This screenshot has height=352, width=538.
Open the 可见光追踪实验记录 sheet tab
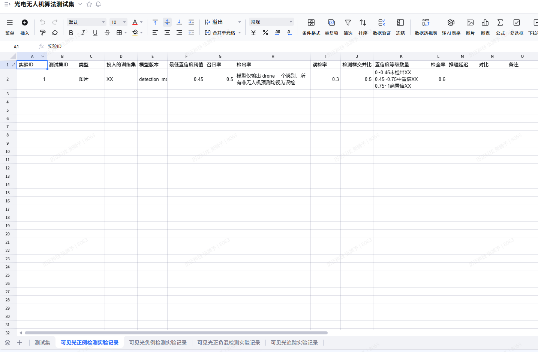tap(294, 343)
